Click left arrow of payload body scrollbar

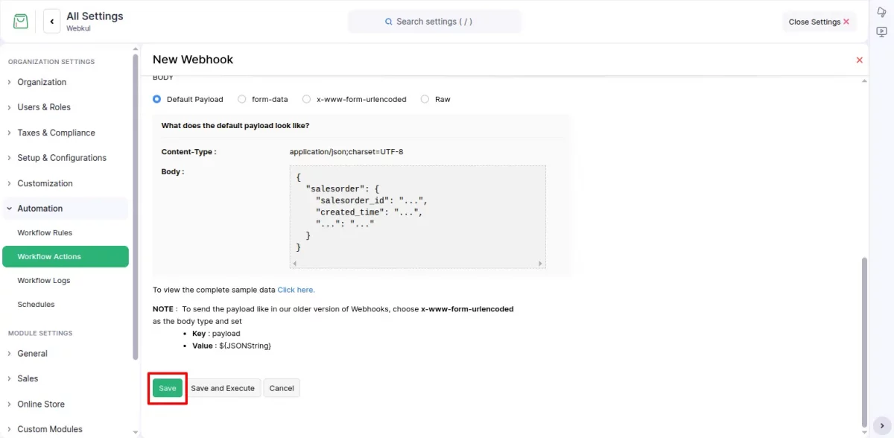coord(295,264)
